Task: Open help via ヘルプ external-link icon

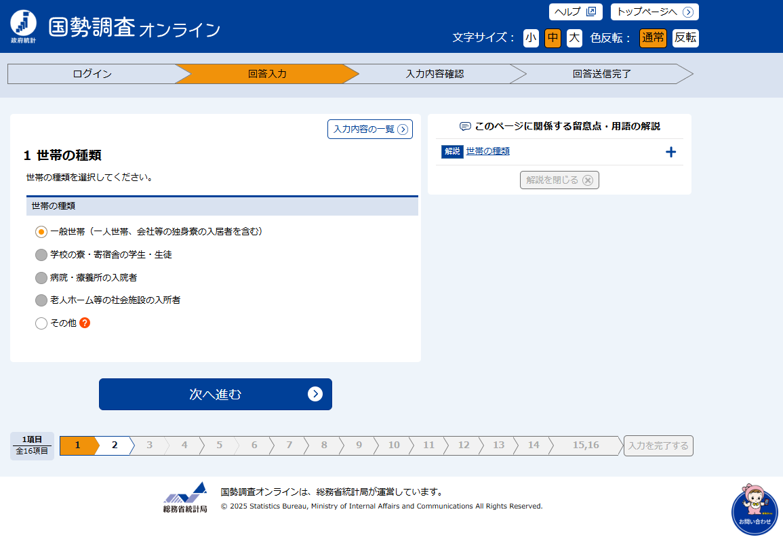Action: tap(591, 12)
